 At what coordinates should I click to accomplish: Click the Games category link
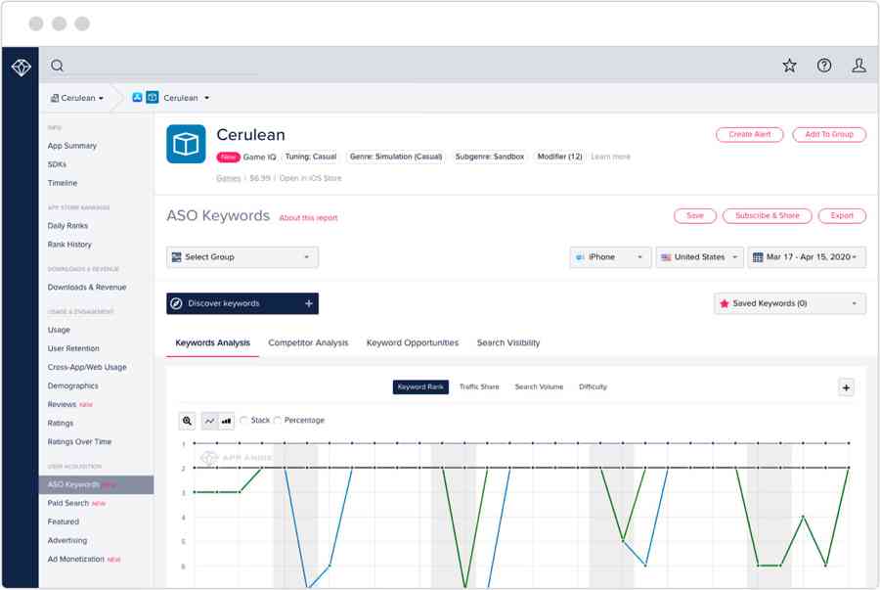[x=229, y=178]
